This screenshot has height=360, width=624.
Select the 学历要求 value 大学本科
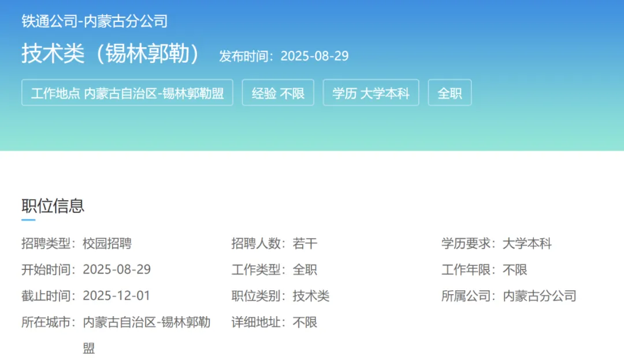[x=527, y=243]
